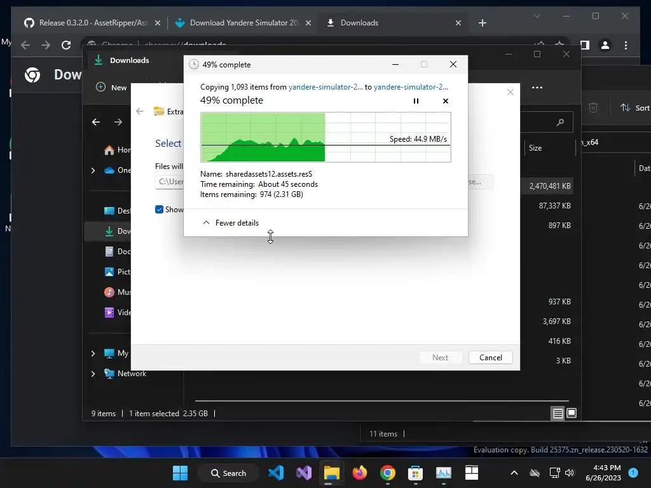Collapse the dialog with Fewer details
This screenshot has width=651, height=488.
[x=230, y=223]
